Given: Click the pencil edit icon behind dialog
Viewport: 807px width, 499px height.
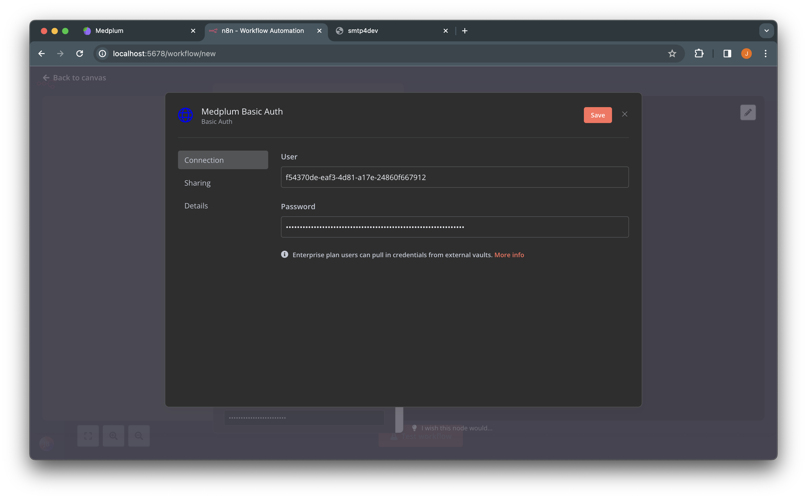Looking at the screenshot, I should [x=748, y=112].
